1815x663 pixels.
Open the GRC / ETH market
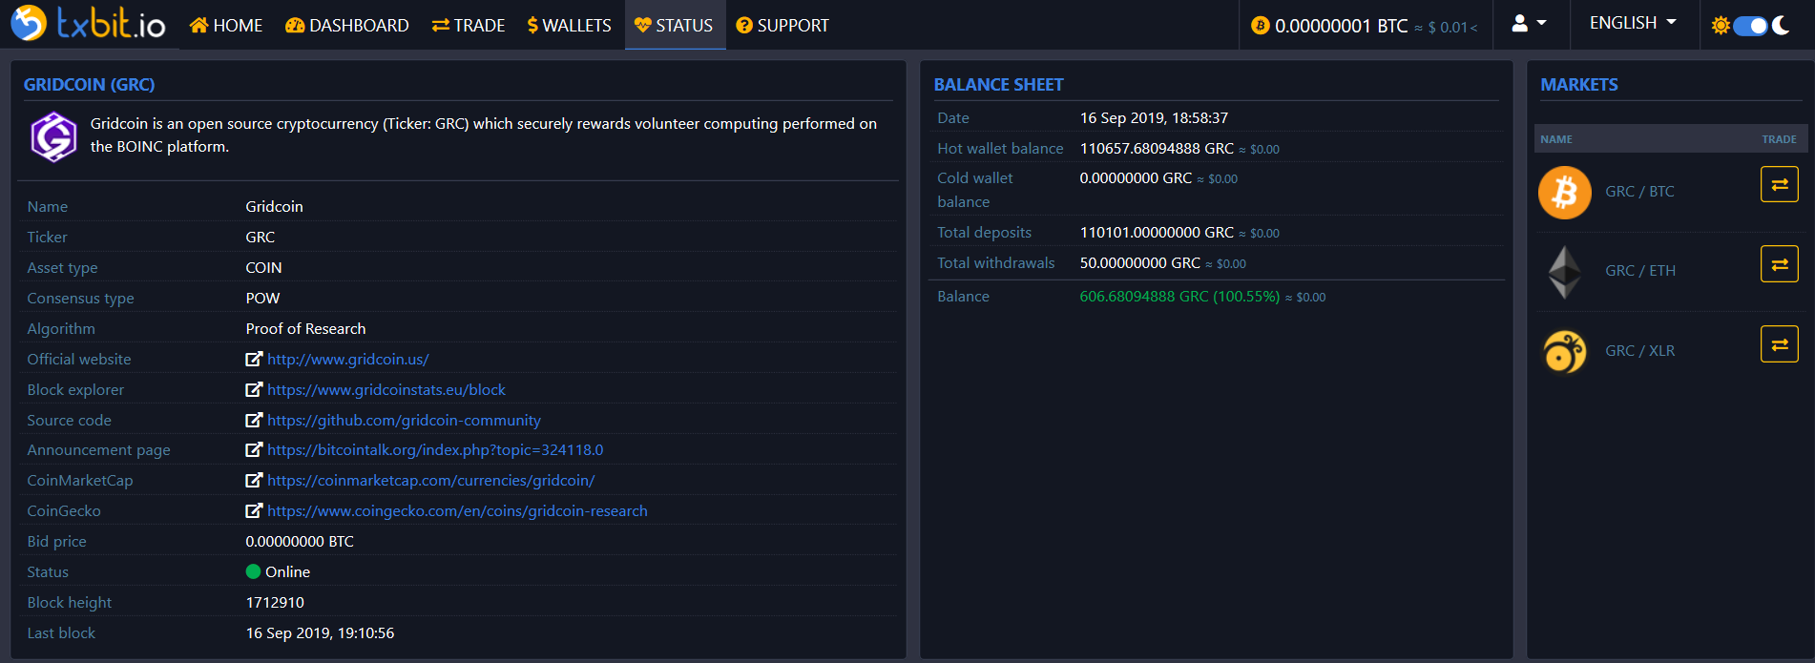(1640, 271)
